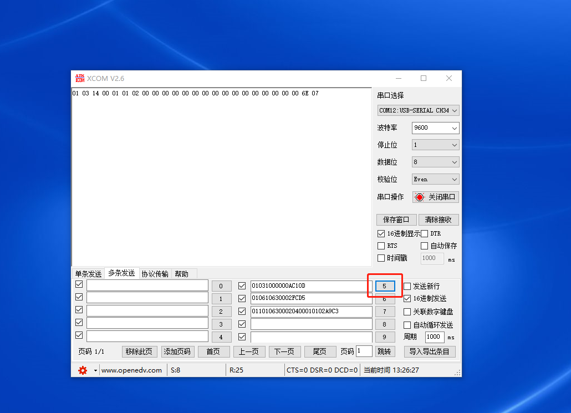Enable the 自动保存 checkbox
Screen dimensions: 571x413
tap(424, 246)
